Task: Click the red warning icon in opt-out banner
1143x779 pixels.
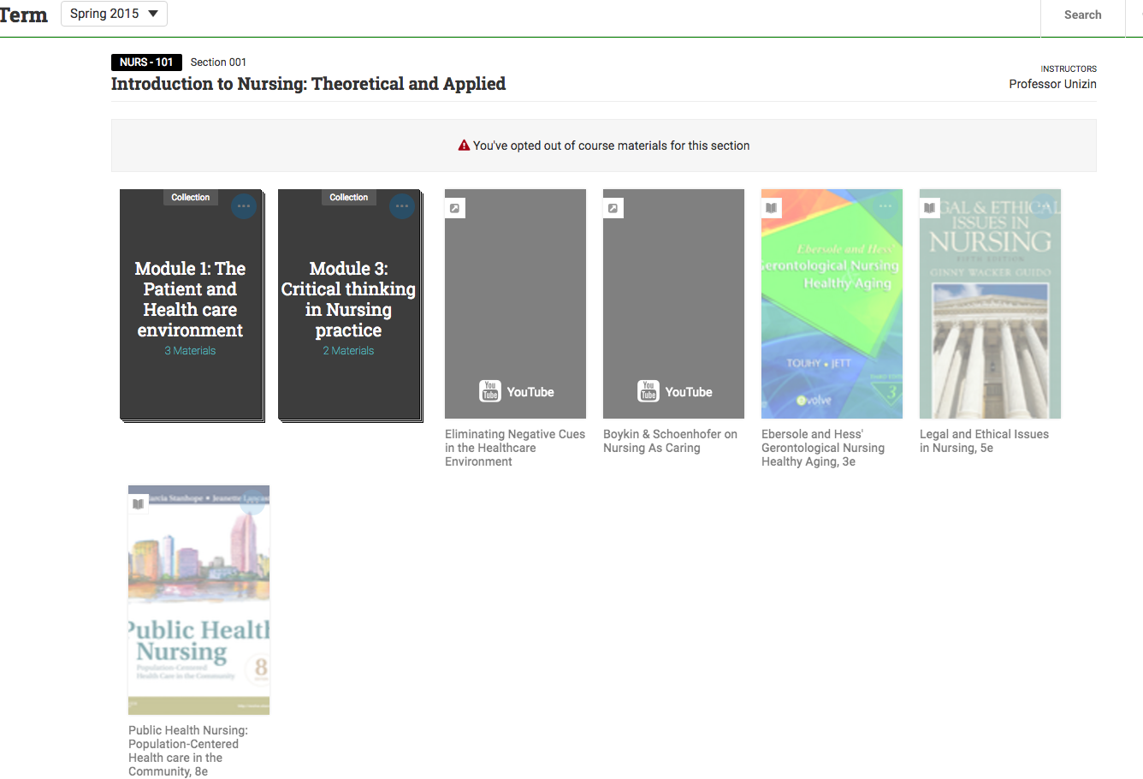Action: tap(464, 146)
